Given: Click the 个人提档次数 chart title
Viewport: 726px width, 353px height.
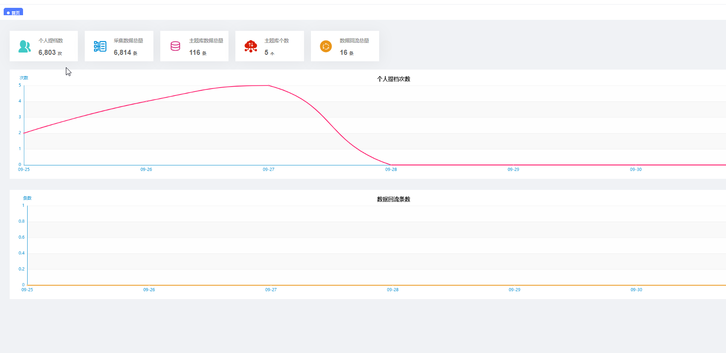Looking at the screenshot, I should coord(393,79).
